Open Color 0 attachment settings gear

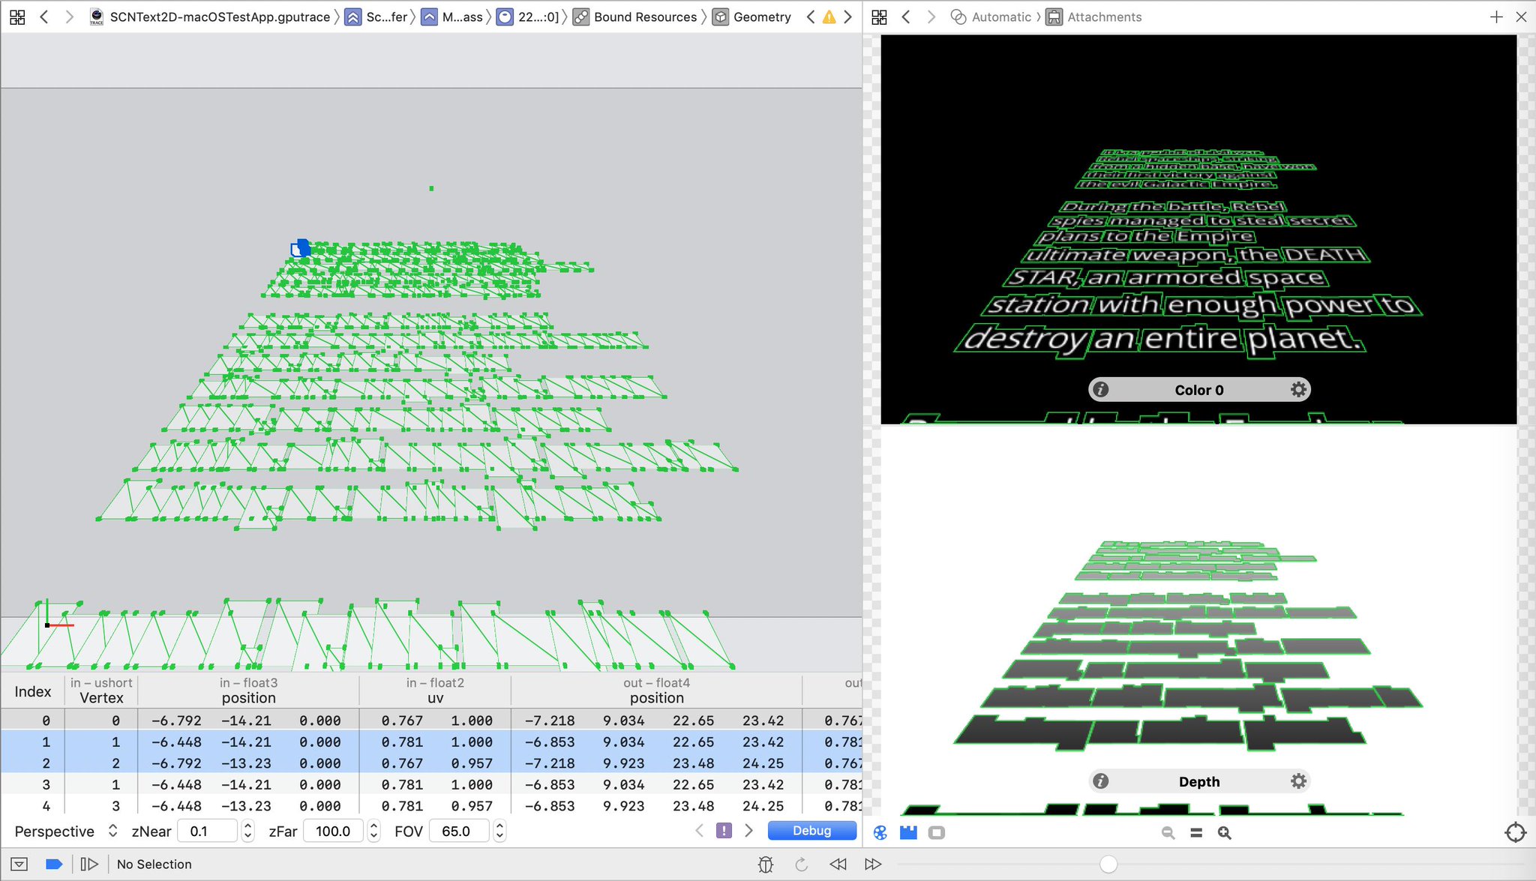pos(1298,390)
